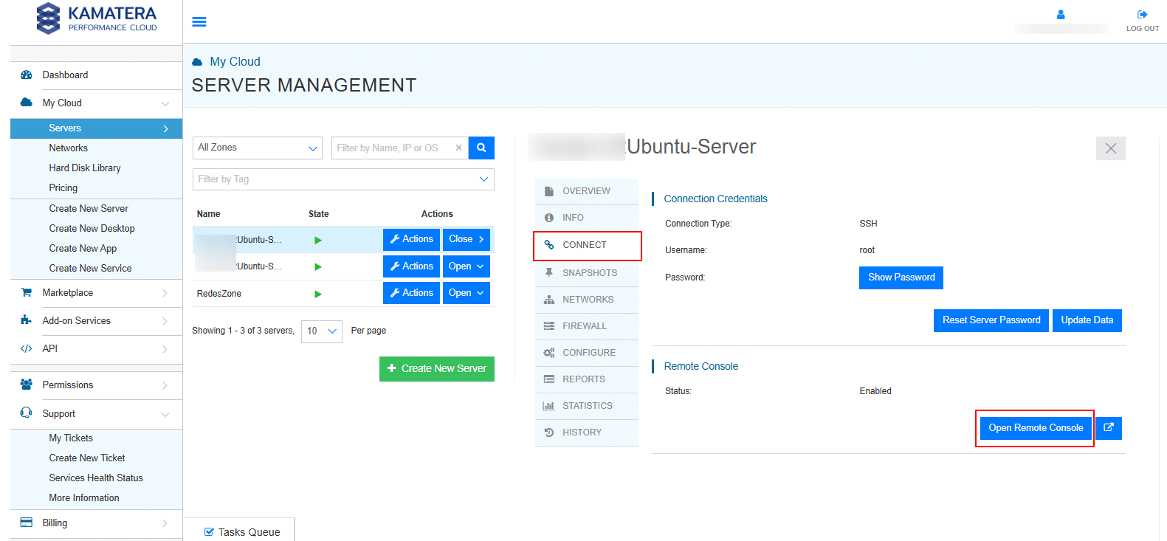This screenshot has width=1167, height=541.
Task: Click Close button for first Ubuntu server
Action: pyautogui.click(x=467, y=239)
